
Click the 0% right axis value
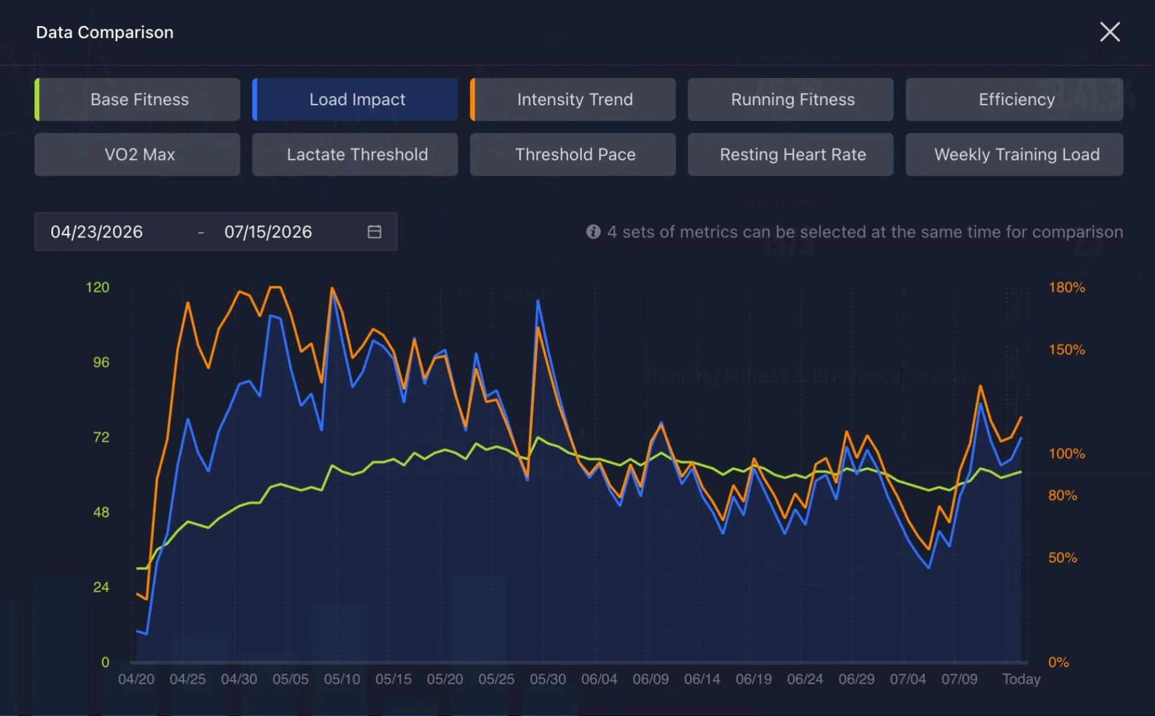(x=1059, y=662)
